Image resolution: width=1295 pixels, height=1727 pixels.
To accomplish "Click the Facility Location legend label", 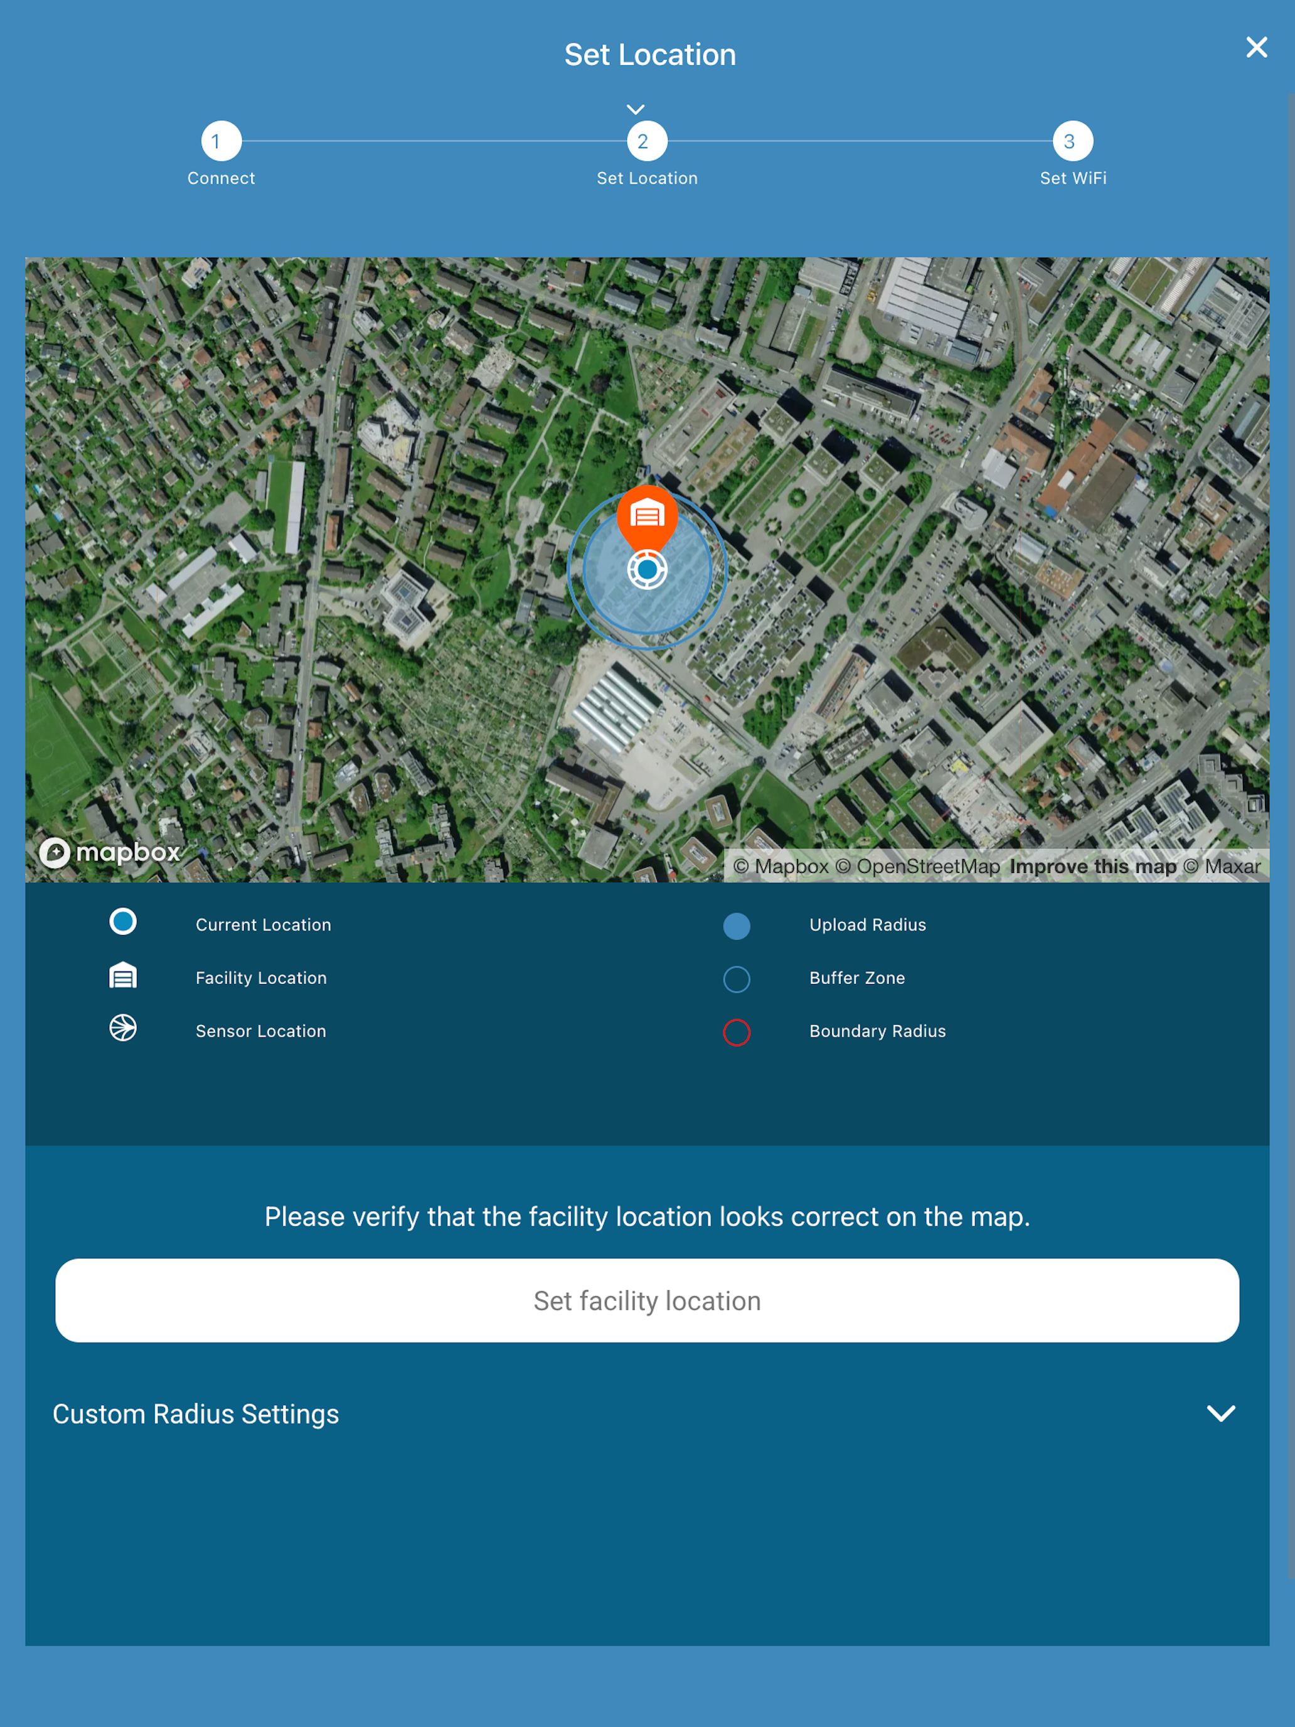I will click(x=262, y=978).
